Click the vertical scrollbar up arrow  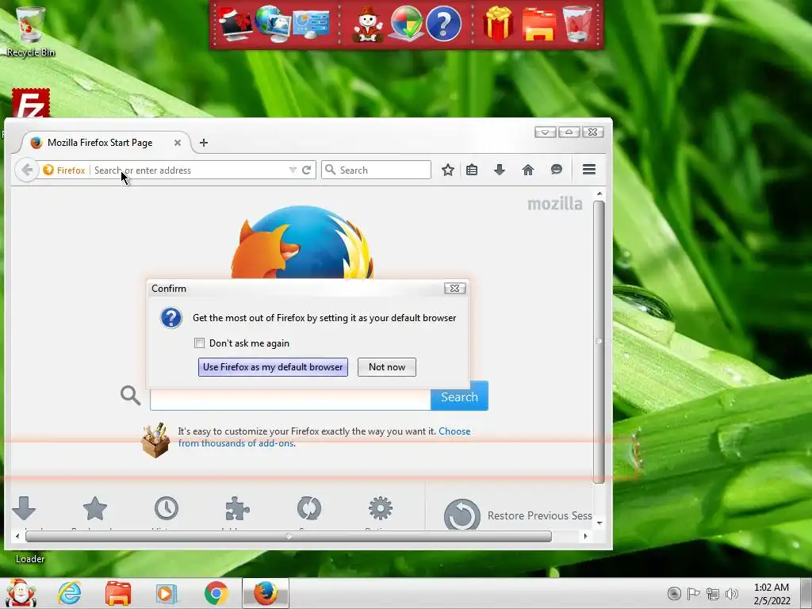click(x=599, y=193)
